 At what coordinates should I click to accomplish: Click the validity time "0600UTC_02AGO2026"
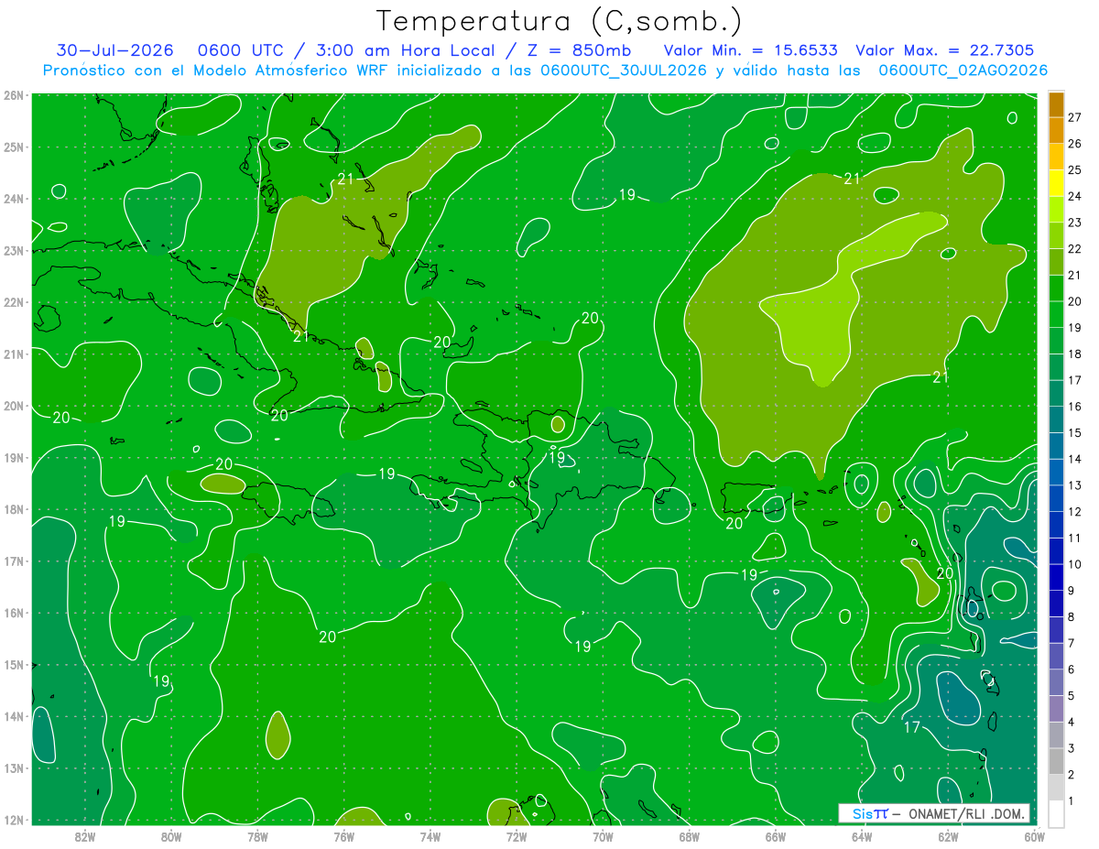[x=963, y=70]
